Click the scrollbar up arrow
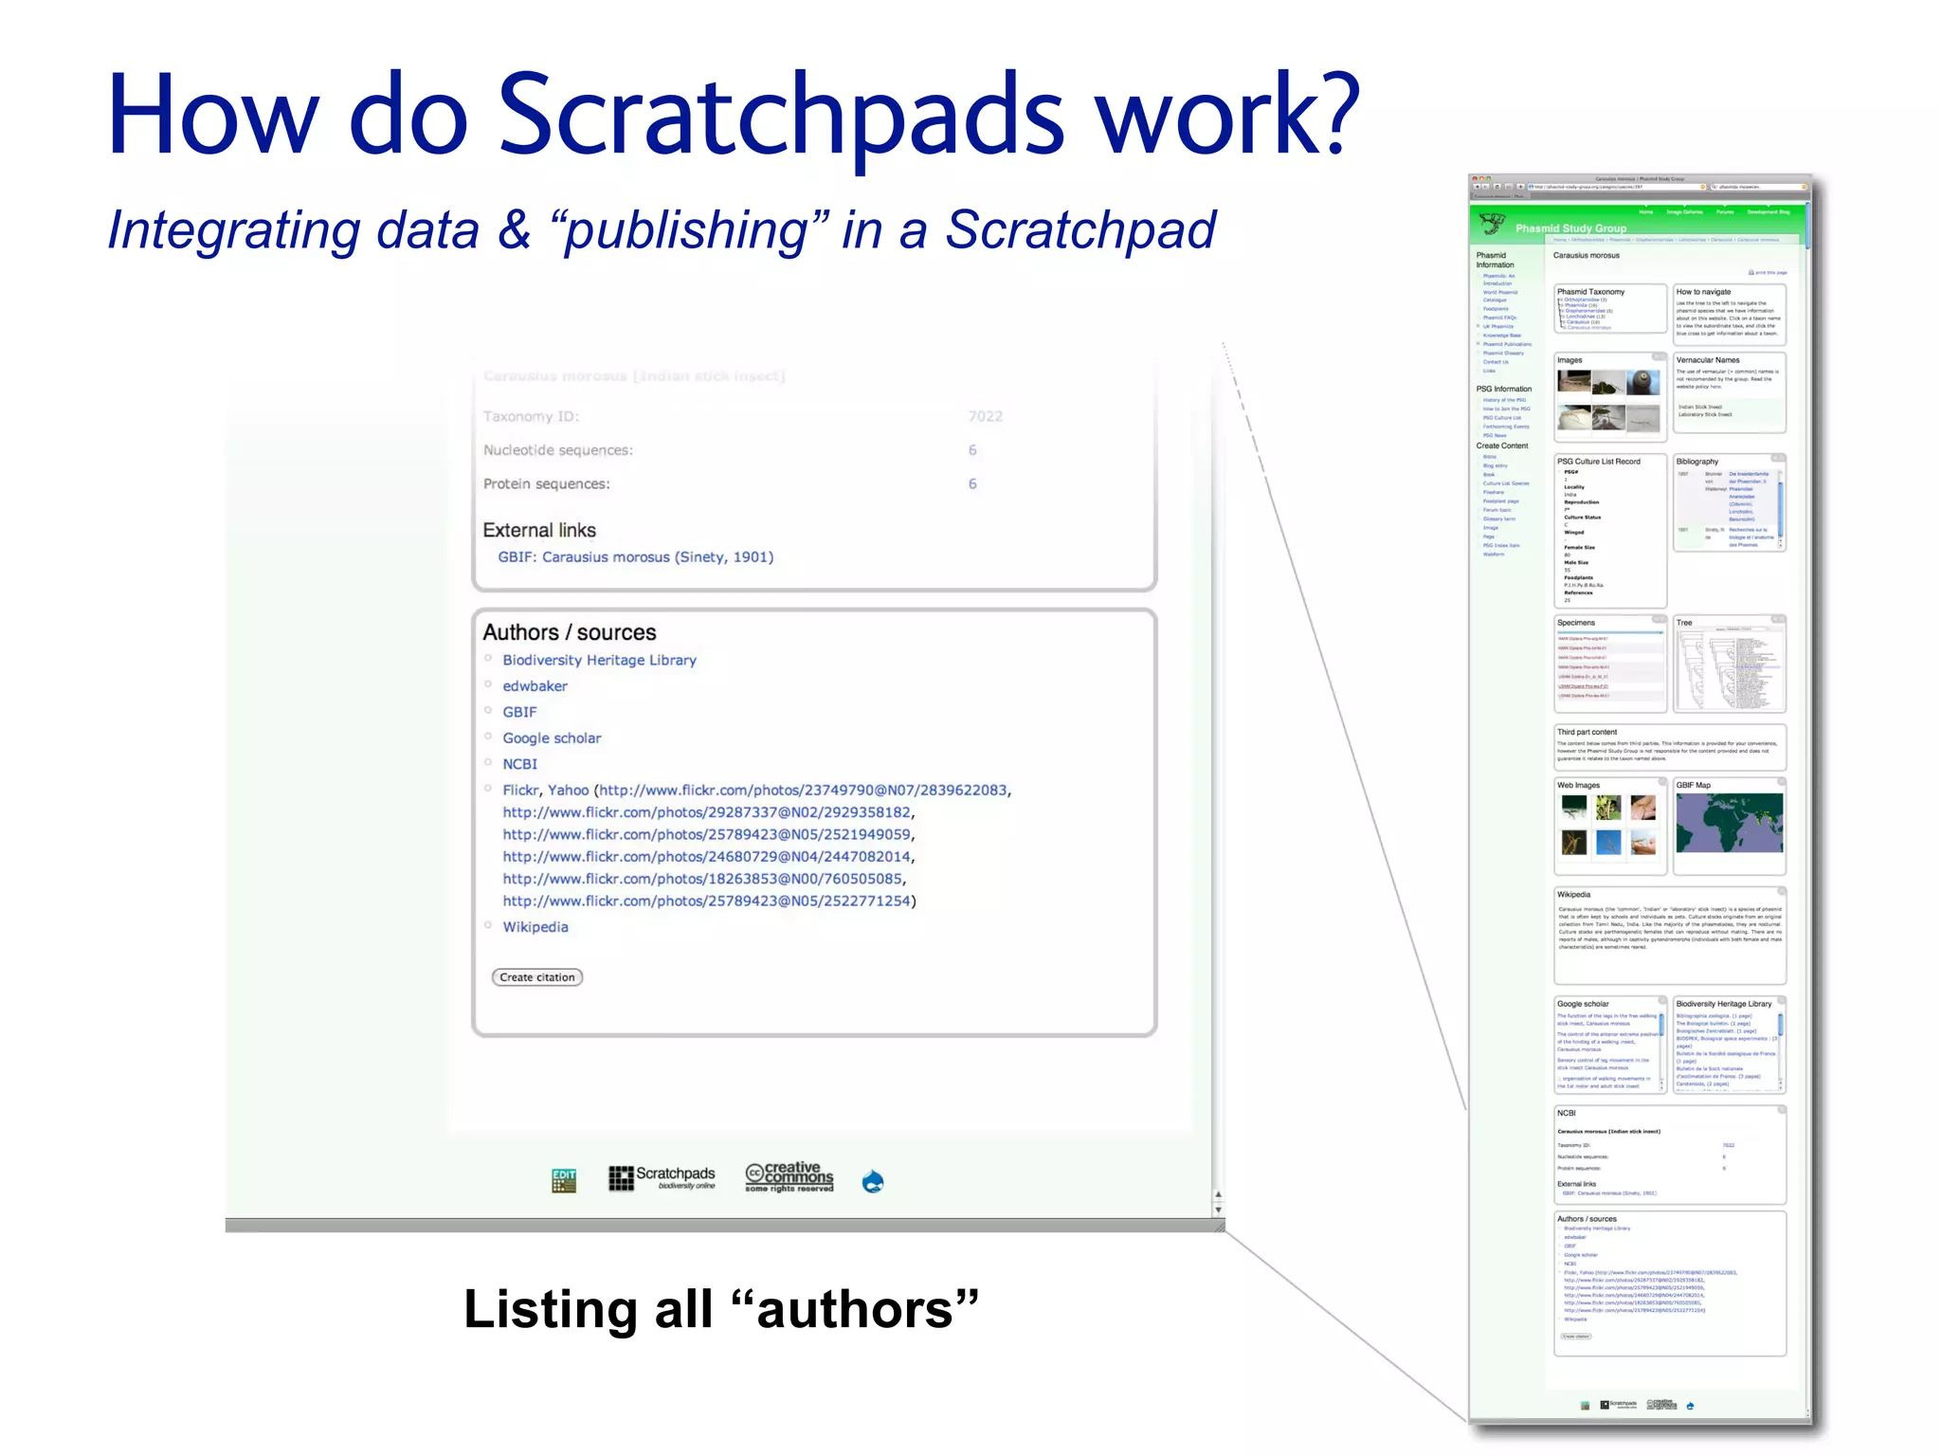The height and width of the screenshot is (1456, 1941). pos(1218,1195)
